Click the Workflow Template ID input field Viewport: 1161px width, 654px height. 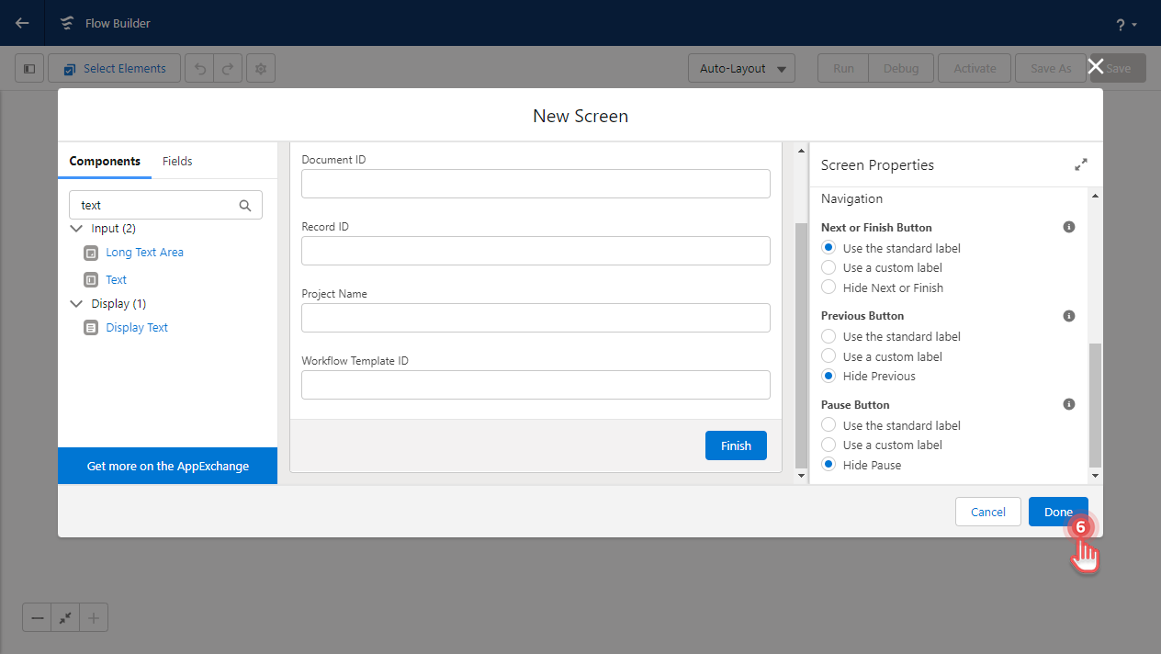(x=535, y=384)
